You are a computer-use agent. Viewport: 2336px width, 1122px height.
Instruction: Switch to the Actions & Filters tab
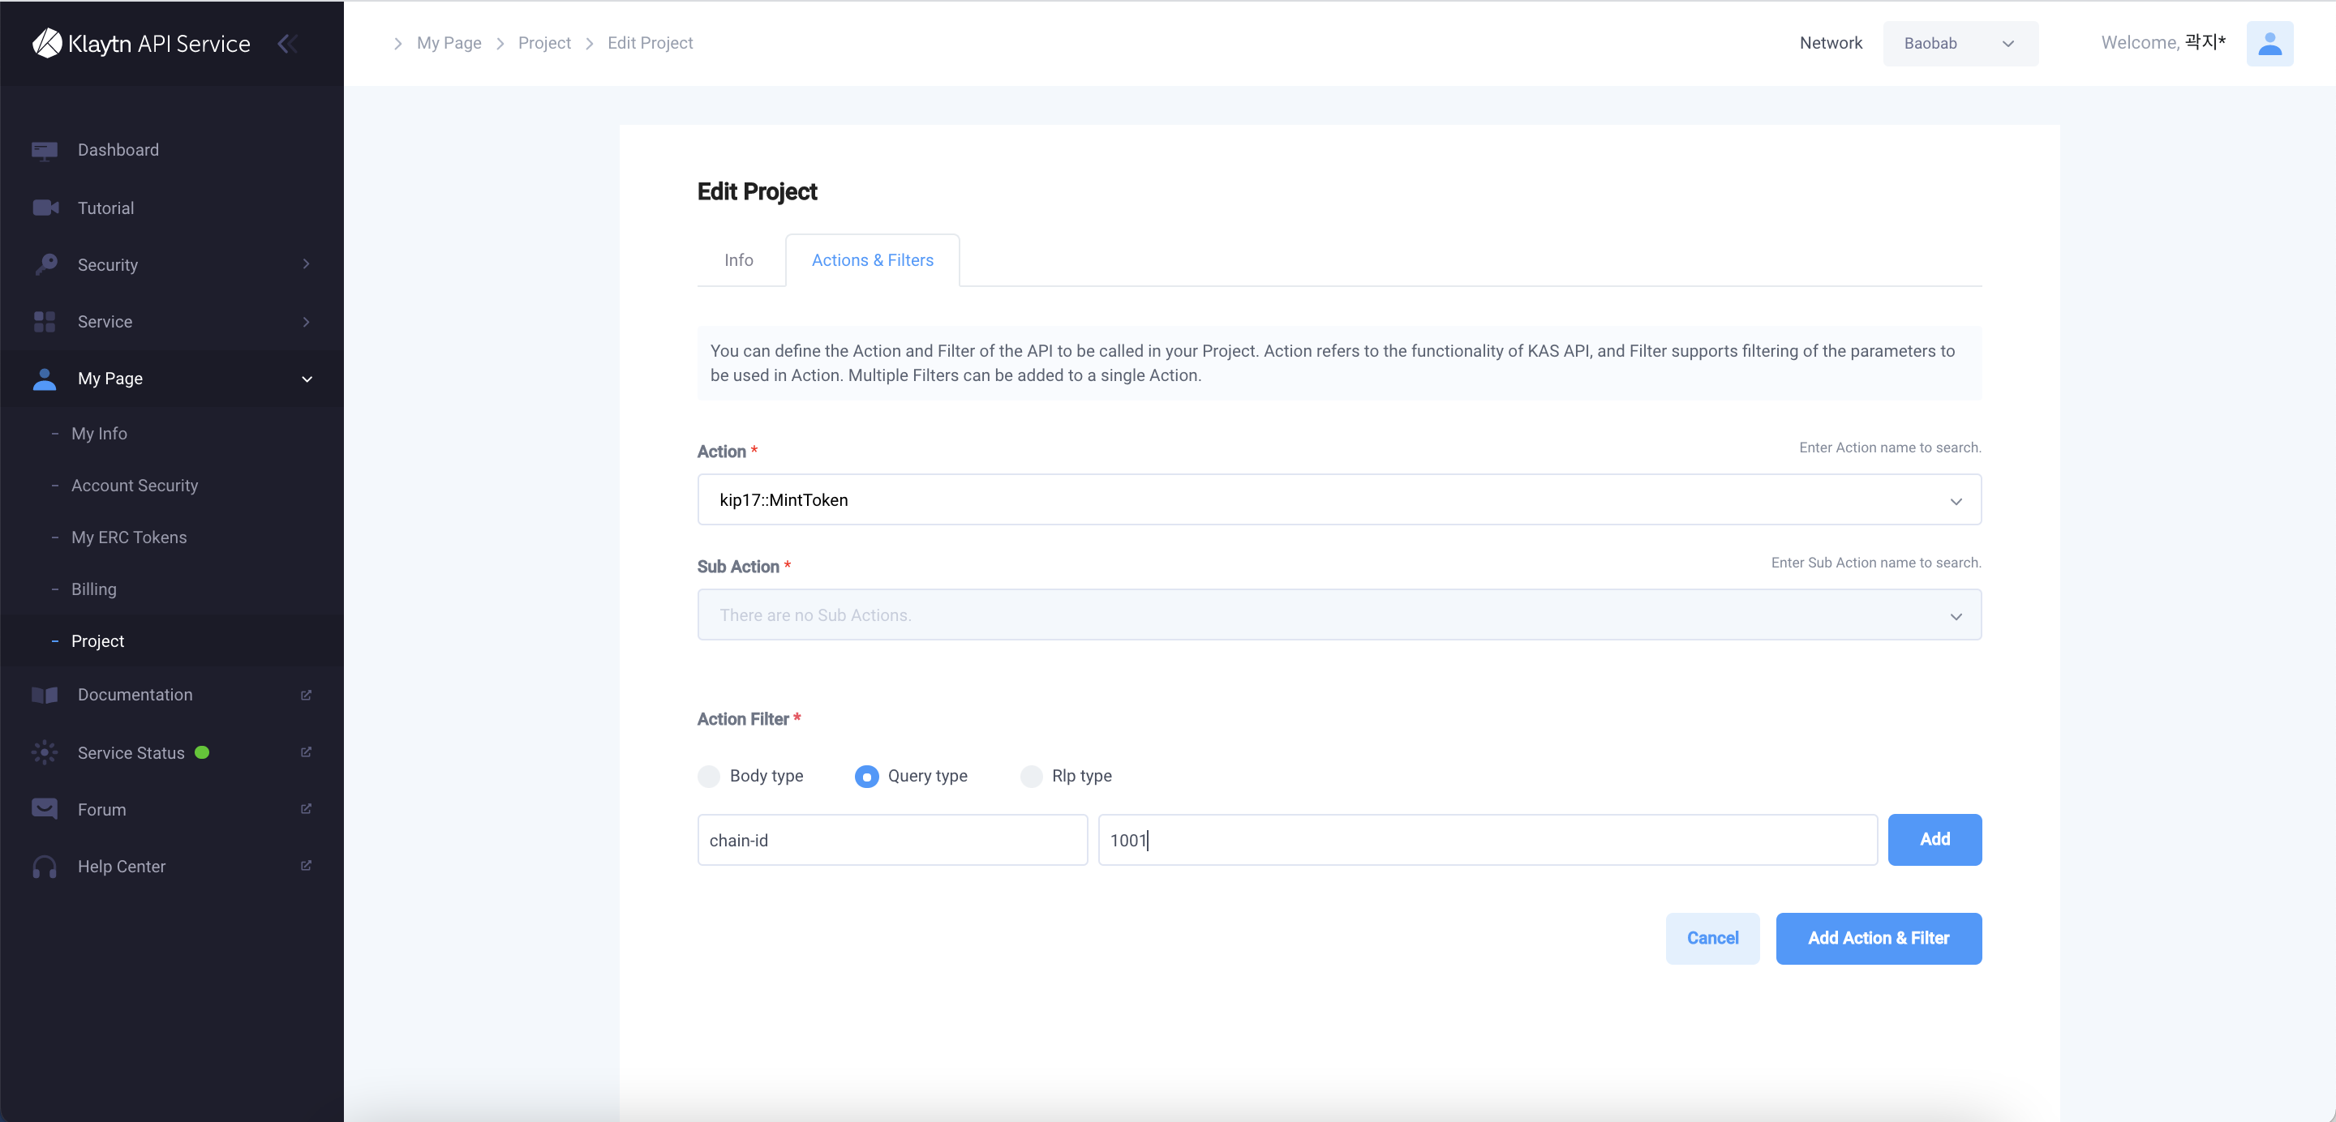[871, 259]
